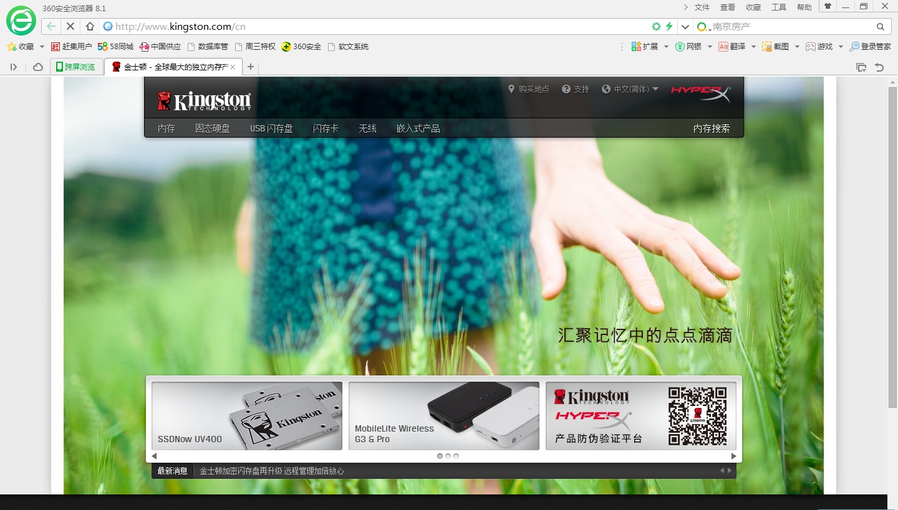Screen dimensions: 898x510
Task: Go to browser home page icon
Action: [90, 26]
